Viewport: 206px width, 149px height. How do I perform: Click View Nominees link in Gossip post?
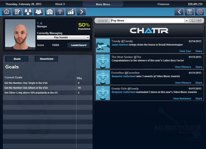(x=182, y=99)
